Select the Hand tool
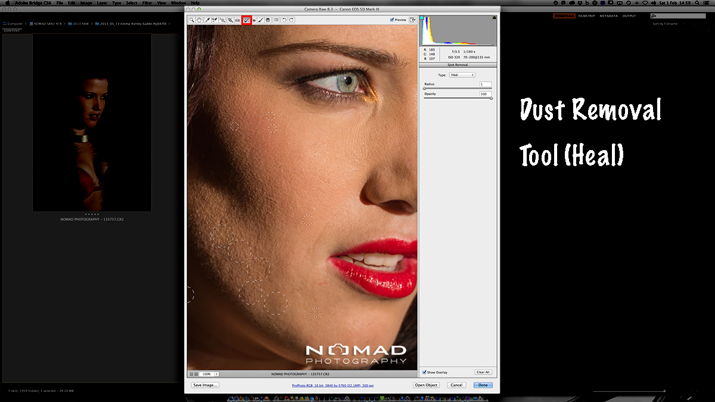Image resolution: width=715 pixels, height=402 pixels. tap(200, 20)
